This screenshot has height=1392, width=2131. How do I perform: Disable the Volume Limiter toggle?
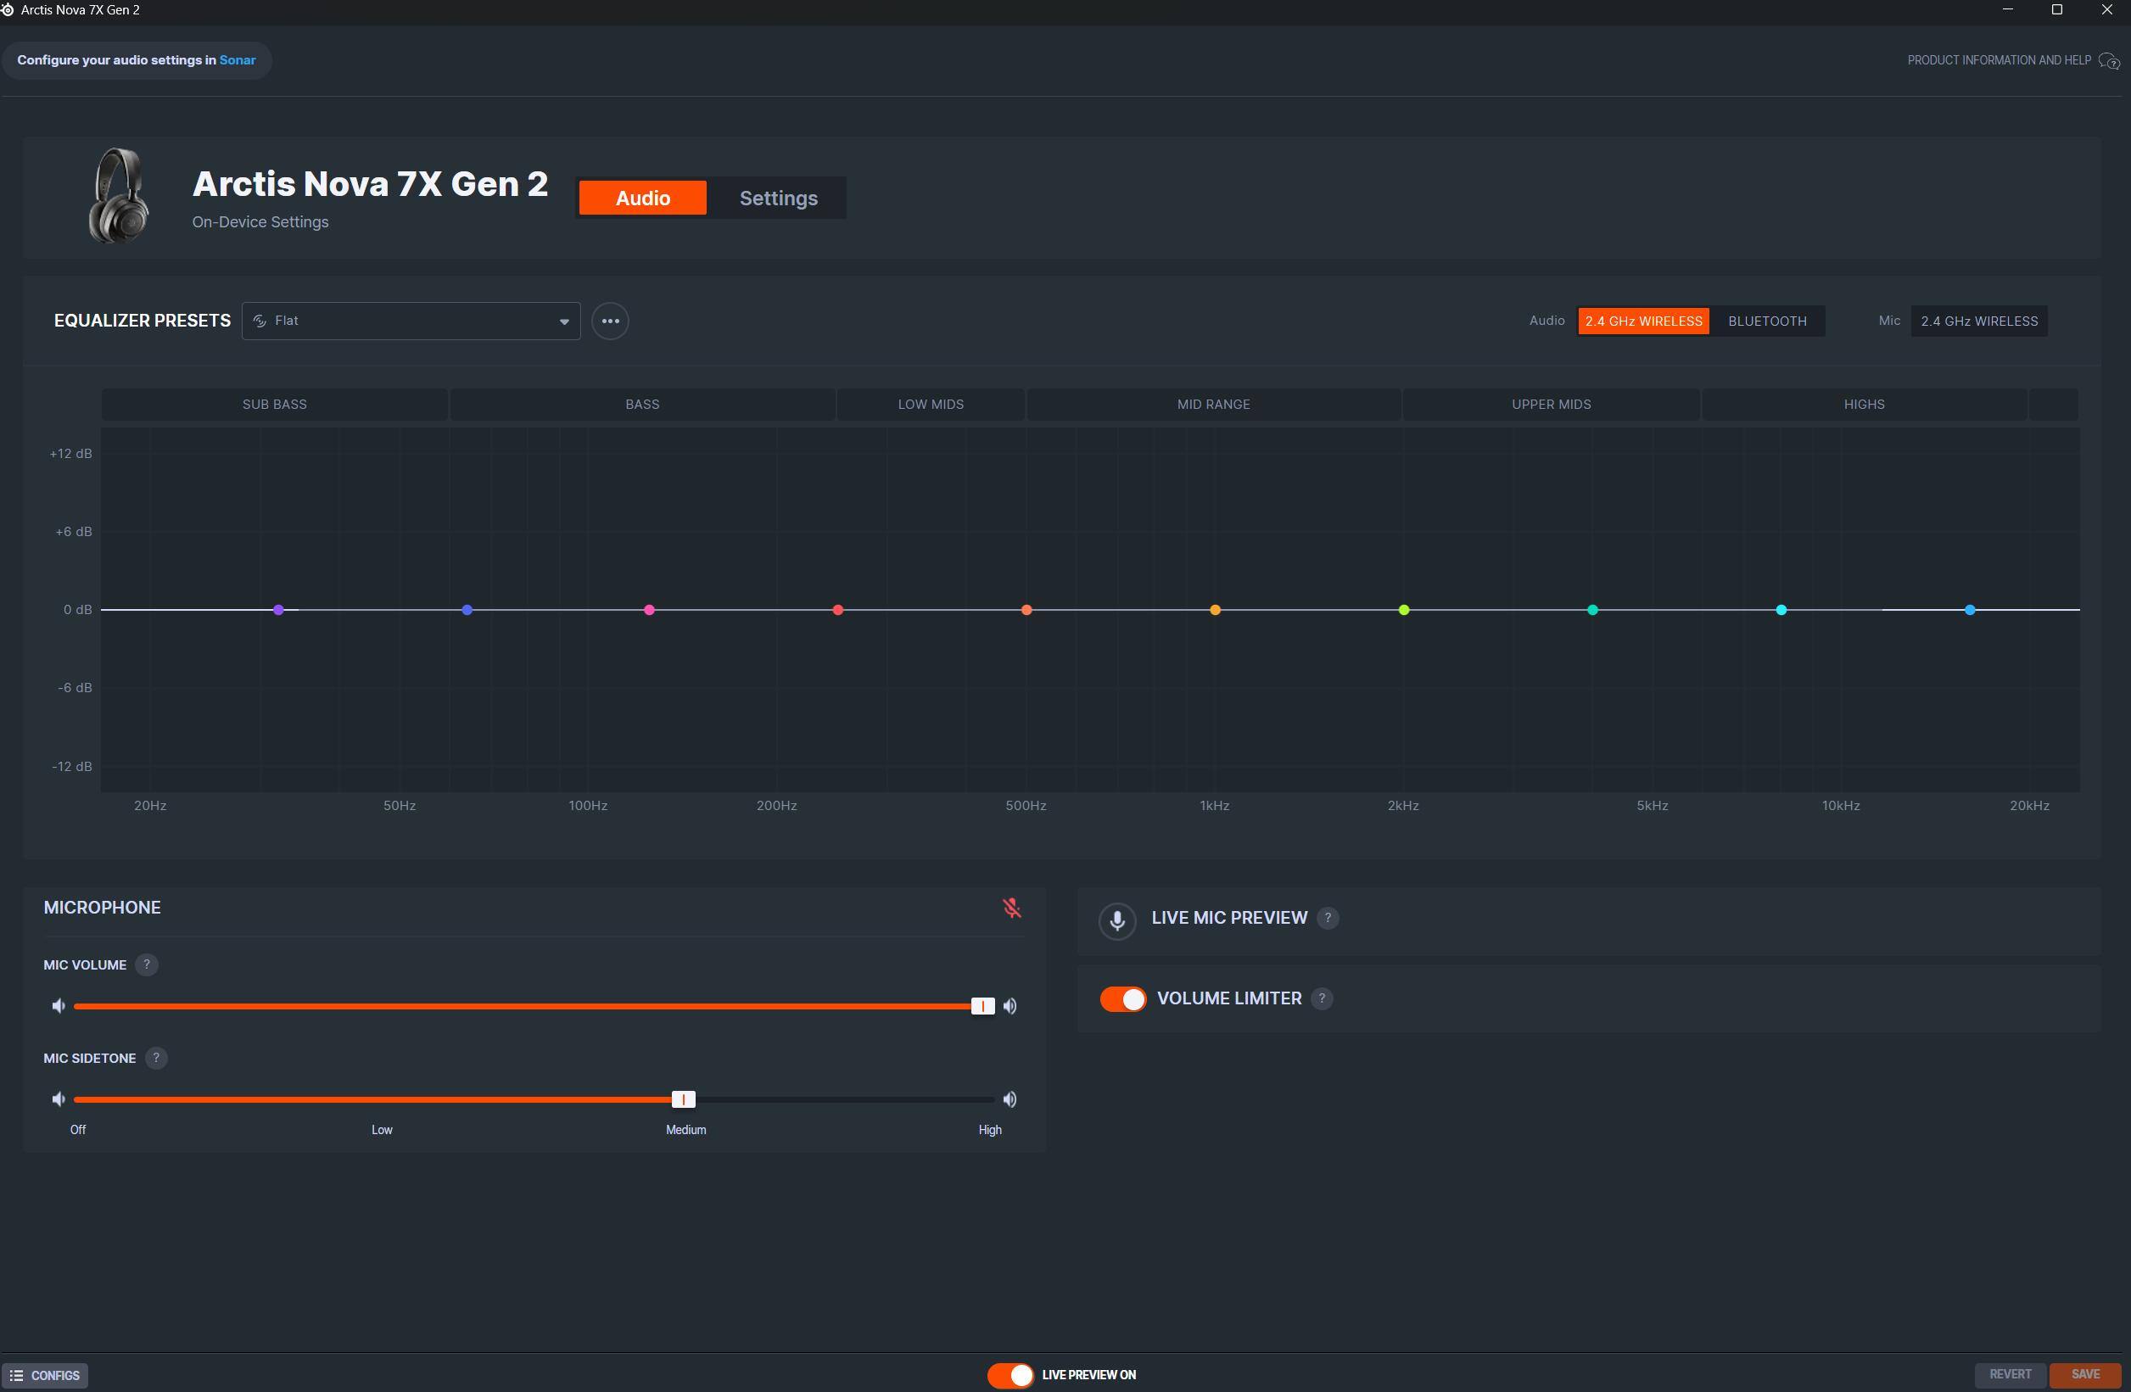point(1123,999)
